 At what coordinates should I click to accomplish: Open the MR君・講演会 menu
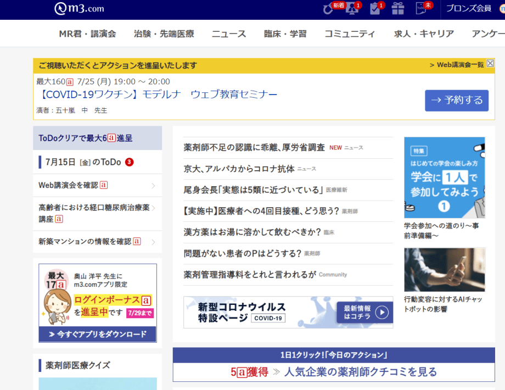coord(87,34)
